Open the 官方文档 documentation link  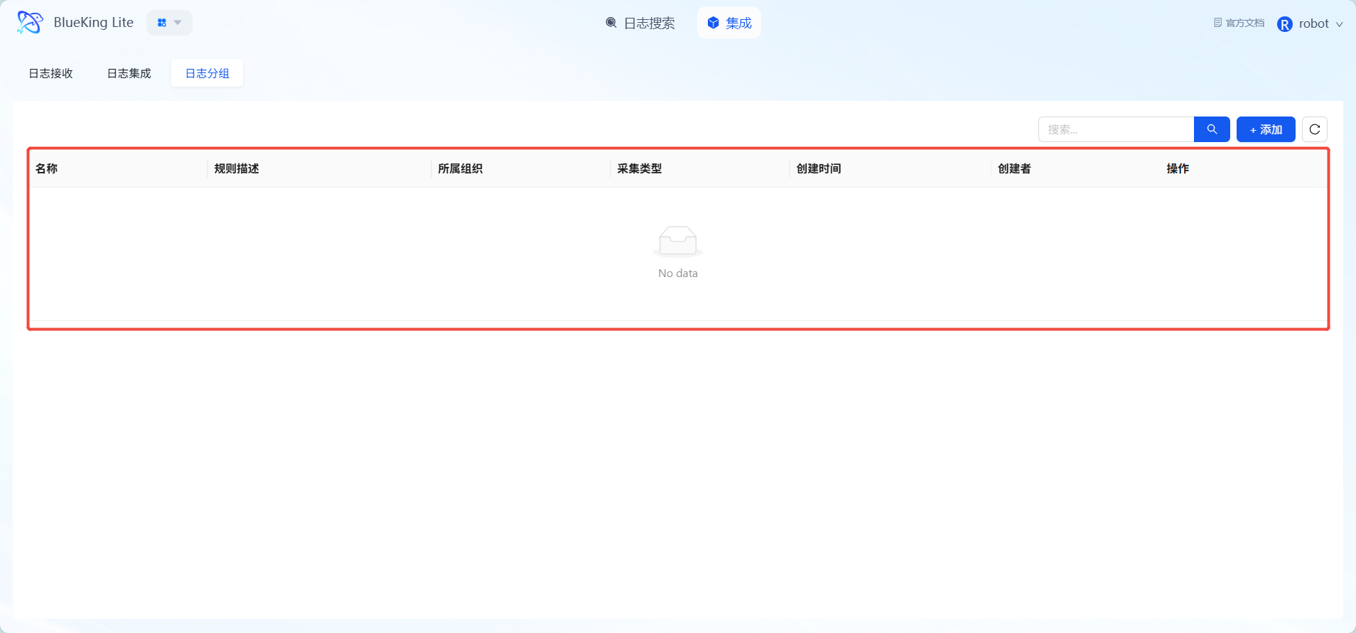1239,23
